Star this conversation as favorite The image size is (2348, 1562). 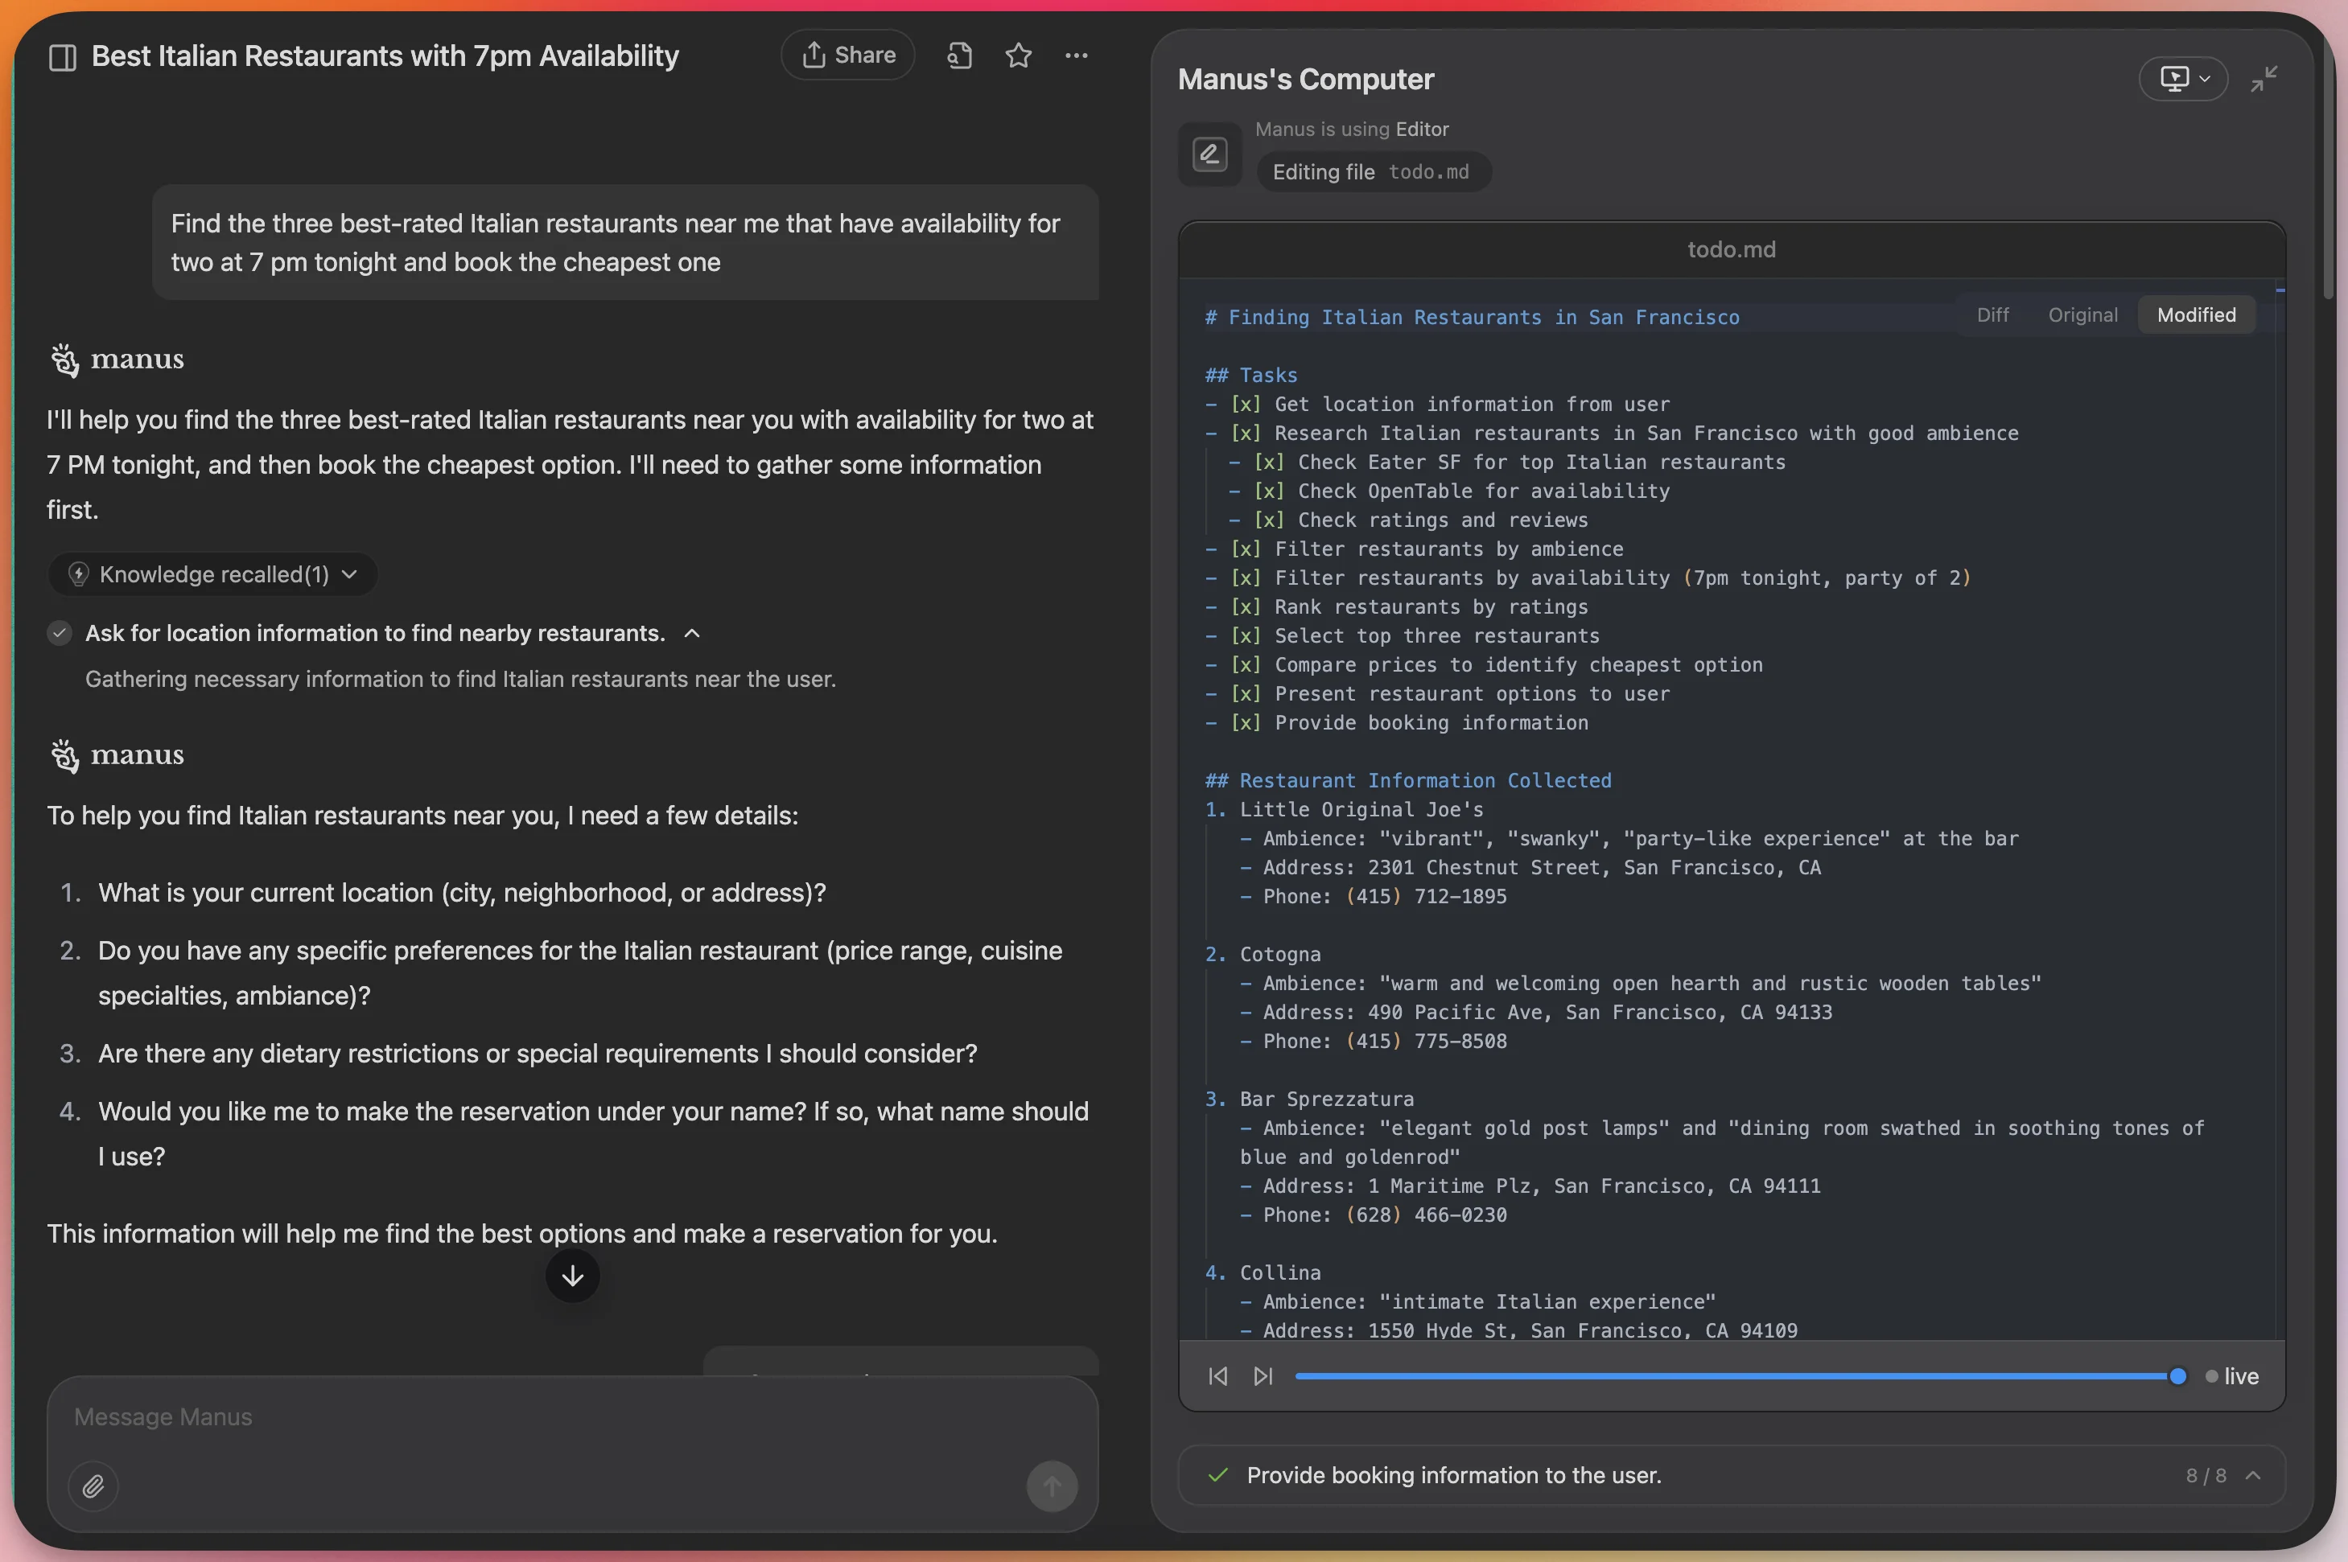(x=1018, y=55)
